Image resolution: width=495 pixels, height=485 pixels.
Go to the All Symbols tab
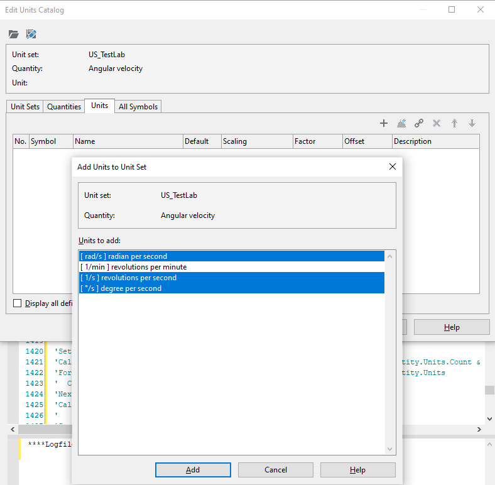[138, 107]
